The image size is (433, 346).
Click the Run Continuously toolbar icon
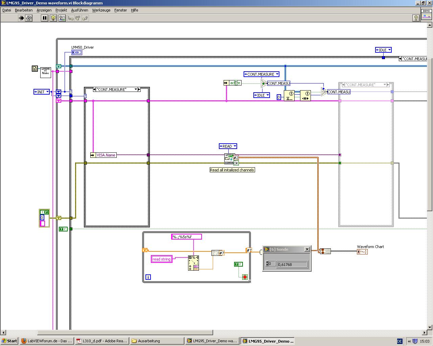(x=29, y=18)
